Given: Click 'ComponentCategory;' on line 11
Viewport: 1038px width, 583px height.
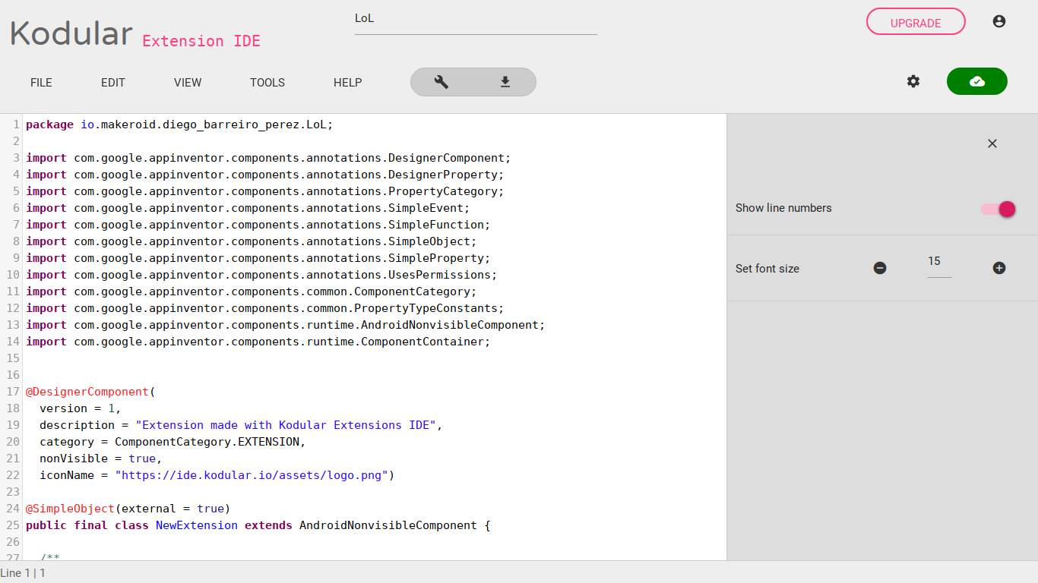Looking at the screenshot, I should pos(416,291).
